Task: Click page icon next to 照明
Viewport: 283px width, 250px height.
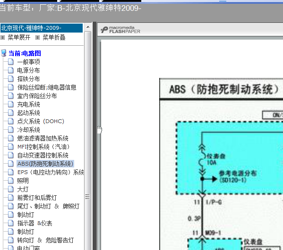Action: click(11, 181)
